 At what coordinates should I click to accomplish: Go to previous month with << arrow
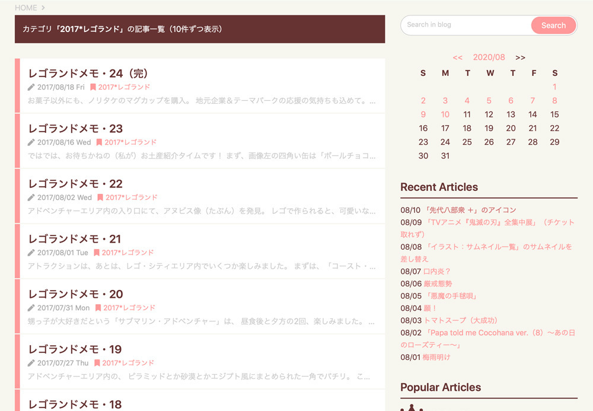pyautogui.click(x=457, y=58)
